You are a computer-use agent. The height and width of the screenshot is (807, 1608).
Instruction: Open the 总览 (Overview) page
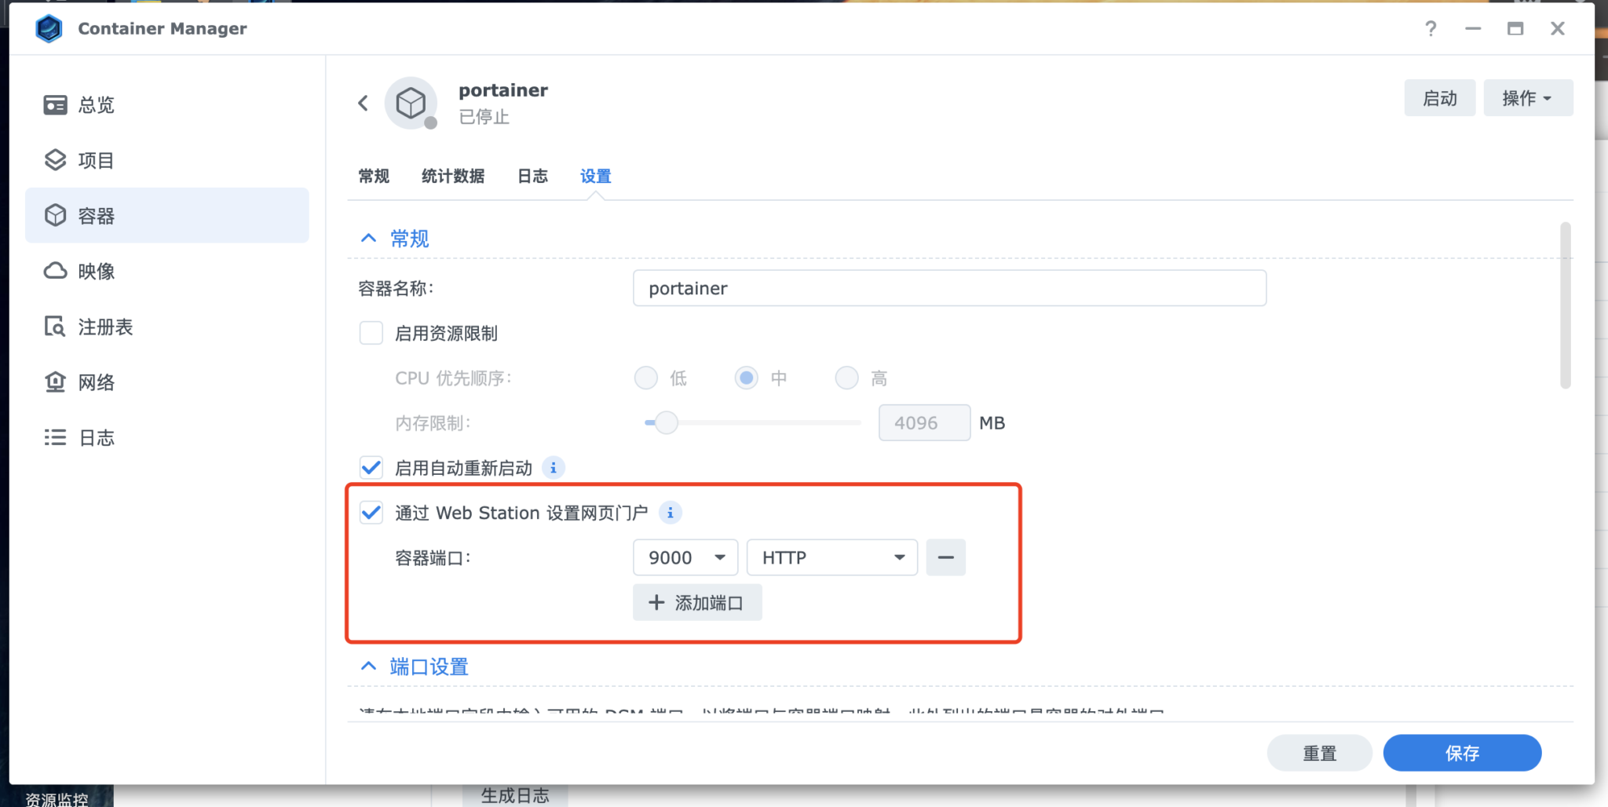click(x=94, y=104)
